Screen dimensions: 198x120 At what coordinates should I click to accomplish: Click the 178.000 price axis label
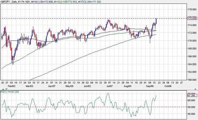(x=192, y=9)
